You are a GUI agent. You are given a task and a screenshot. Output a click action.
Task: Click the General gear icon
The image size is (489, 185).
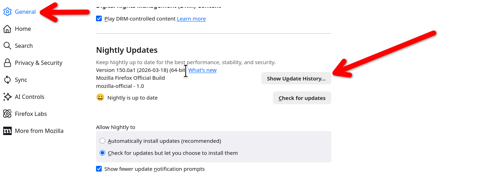point(7,12)
